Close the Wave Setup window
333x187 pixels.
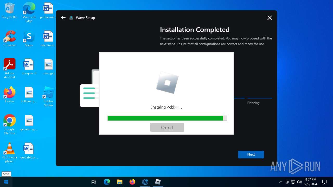[270, 18]
